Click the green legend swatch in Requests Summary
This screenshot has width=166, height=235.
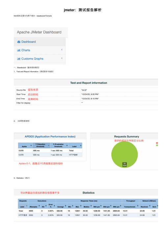157,145
